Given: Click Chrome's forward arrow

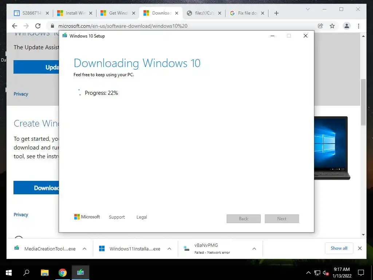Looking at the screenshot, I should pyautogui.click(x=26, y=26).
